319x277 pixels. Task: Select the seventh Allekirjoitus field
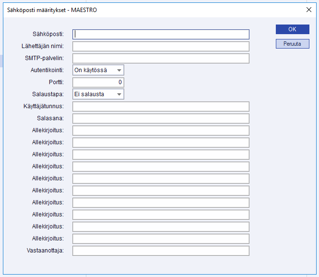[x=161, y=202]
